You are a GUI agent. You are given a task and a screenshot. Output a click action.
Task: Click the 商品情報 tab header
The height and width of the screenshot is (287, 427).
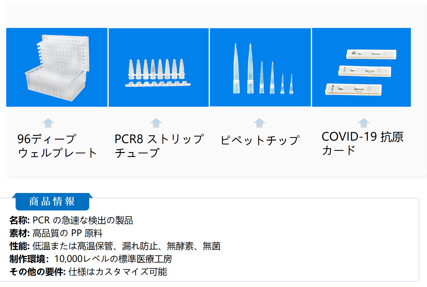click(52, 201)
